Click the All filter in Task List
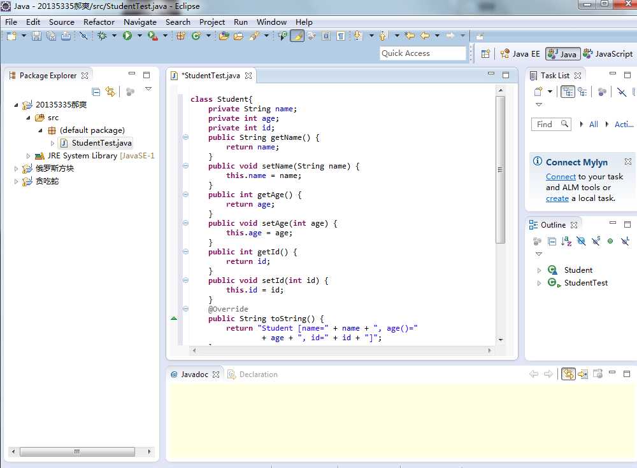637x468 pixels. pyautogui.click(x=594, y=125)
